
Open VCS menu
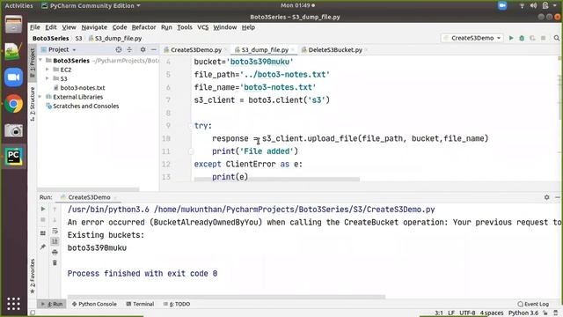(x=202, y=27)
